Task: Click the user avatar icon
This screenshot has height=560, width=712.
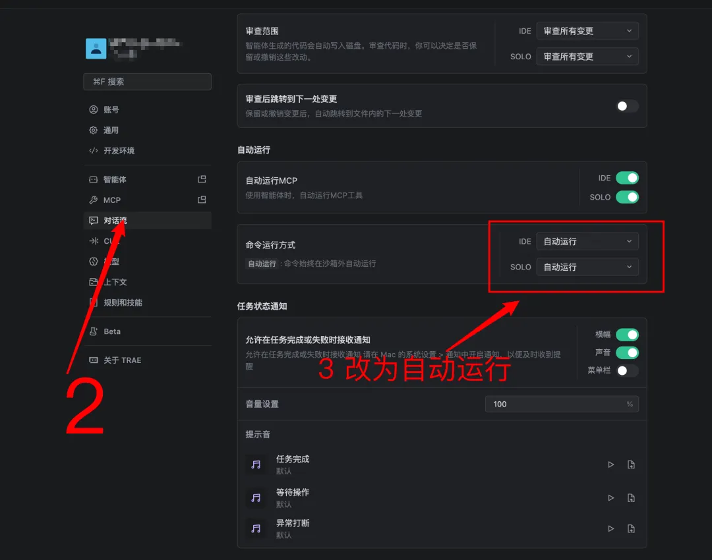Action: pos(96,49)
